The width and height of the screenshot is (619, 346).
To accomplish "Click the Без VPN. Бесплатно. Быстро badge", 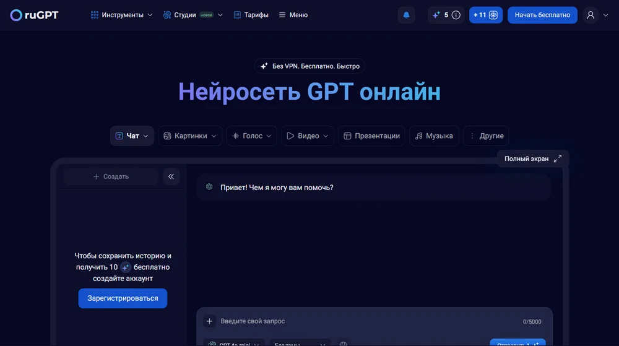I will 309,66.
